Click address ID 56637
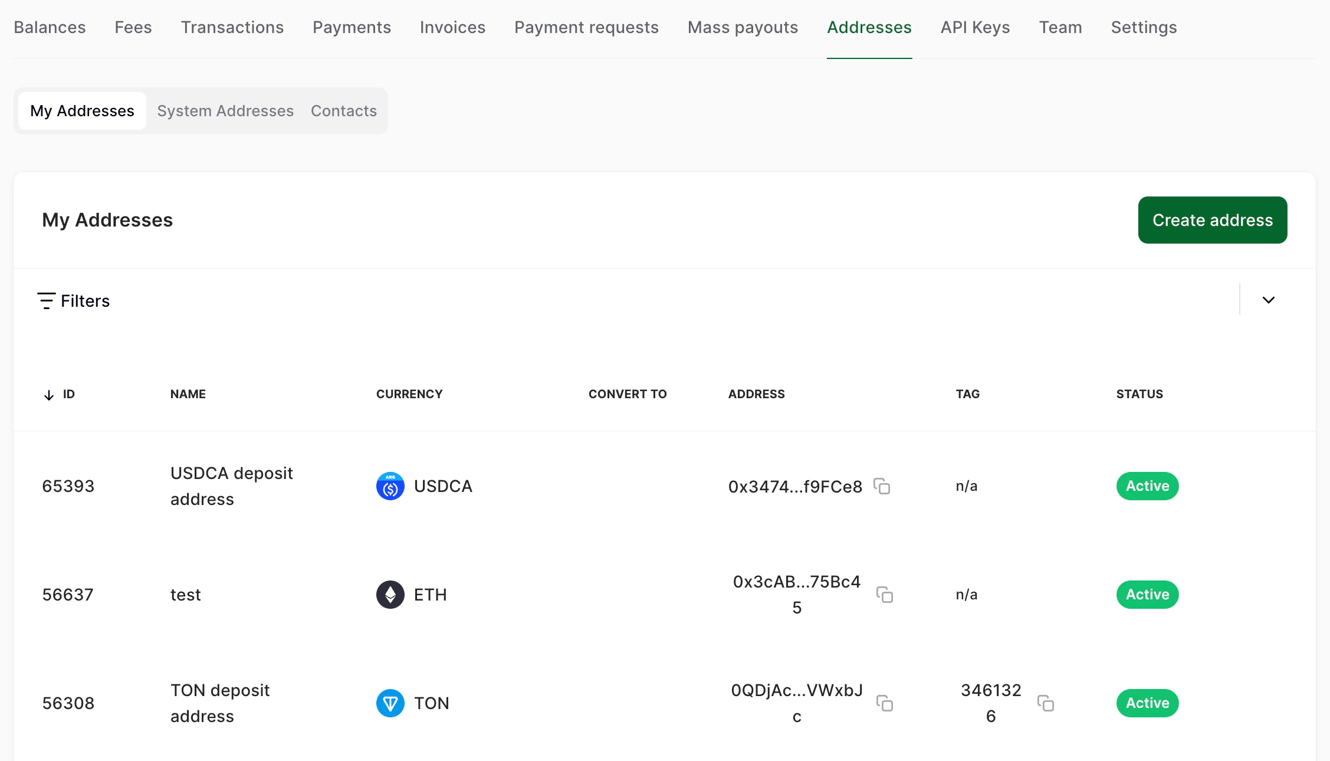 point(68,595)
